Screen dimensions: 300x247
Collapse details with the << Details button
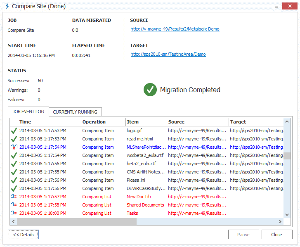pyautogui.click(x=23, y=235)
